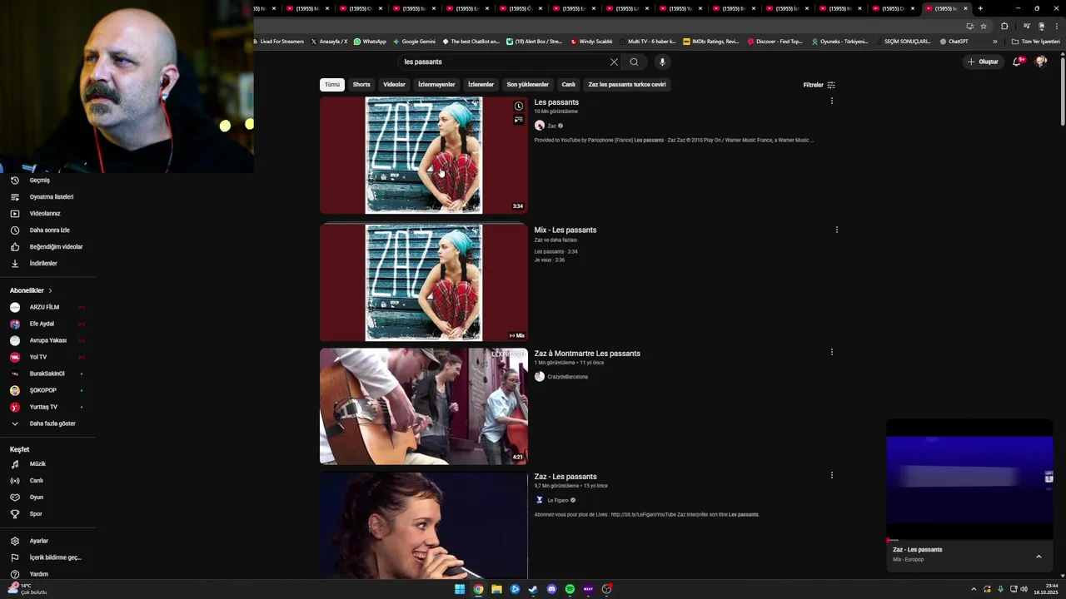Open options for Zaz à Montmartre result
Viewport: 1066px width, 599px height.
tap(831, 352)
